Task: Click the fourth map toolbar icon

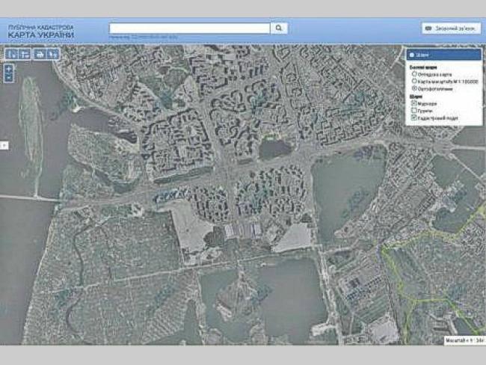Action: pos(53,54)
